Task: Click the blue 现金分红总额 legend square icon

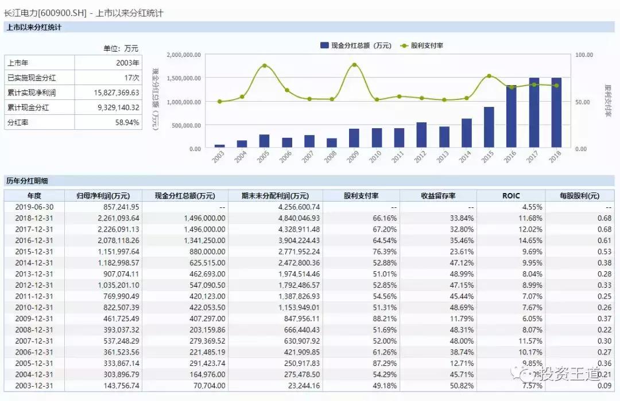Action: point(323,45)
